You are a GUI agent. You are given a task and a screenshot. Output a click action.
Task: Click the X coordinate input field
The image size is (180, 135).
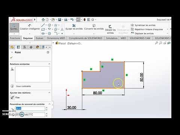30,108
